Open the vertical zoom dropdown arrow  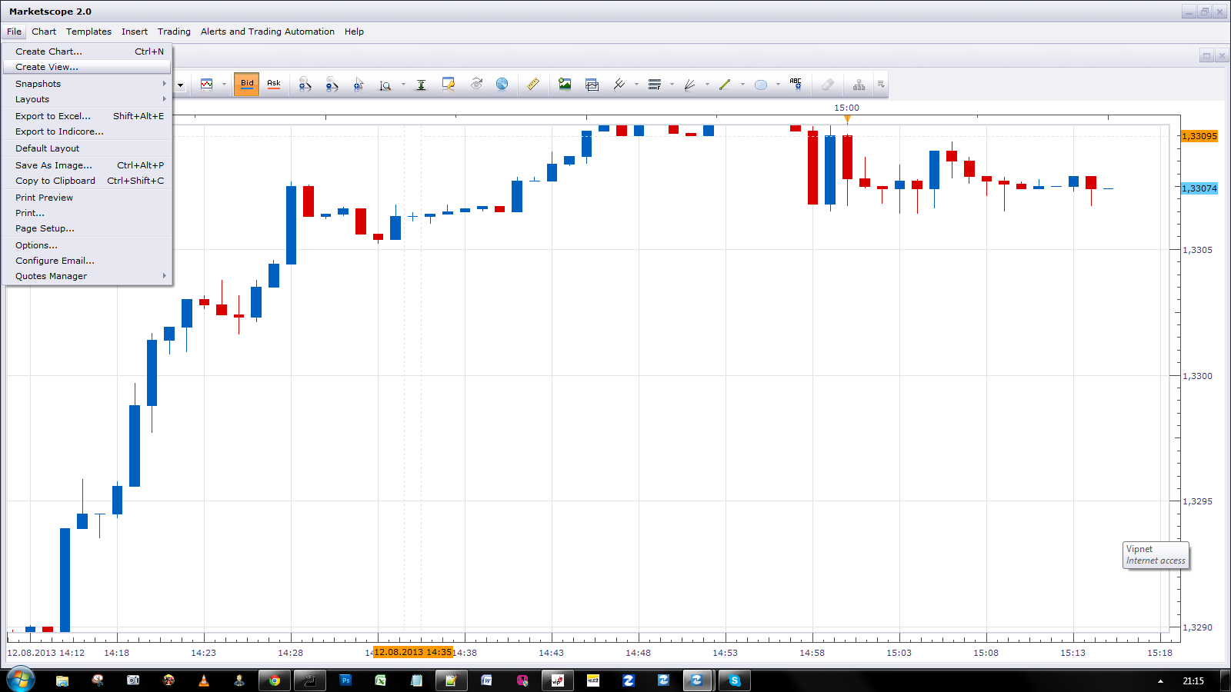point(403,85)
